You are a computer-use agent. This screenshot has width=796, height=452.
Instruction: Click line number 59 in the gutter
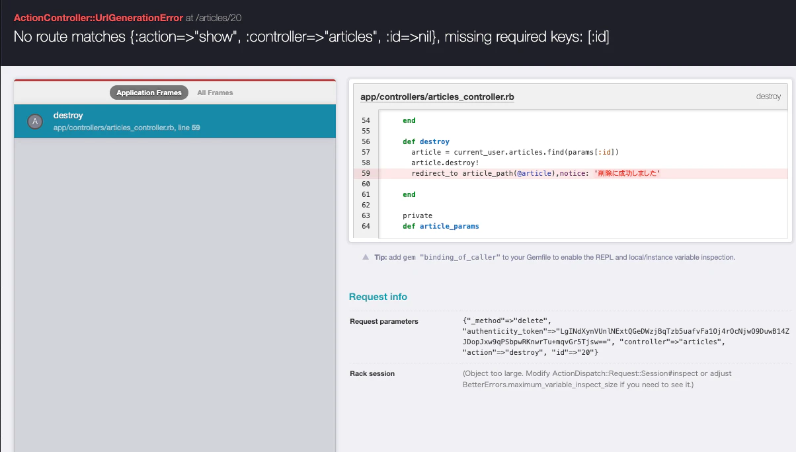(366, 173)
